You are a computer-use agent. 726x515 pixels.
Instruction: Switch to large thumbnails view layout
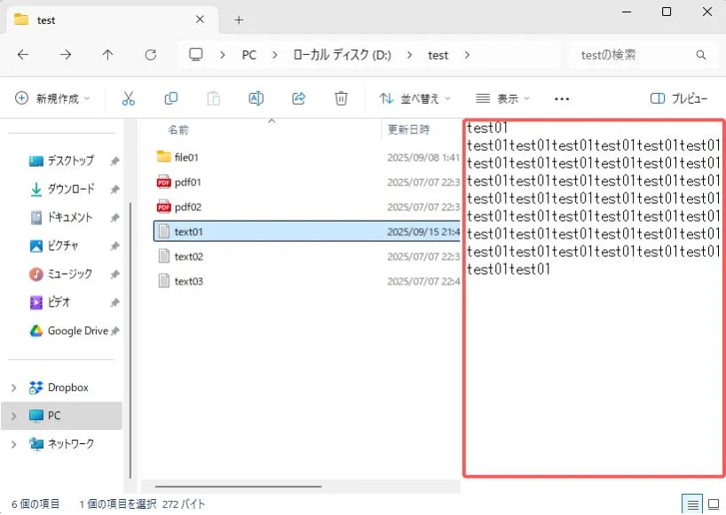point(714,503)
